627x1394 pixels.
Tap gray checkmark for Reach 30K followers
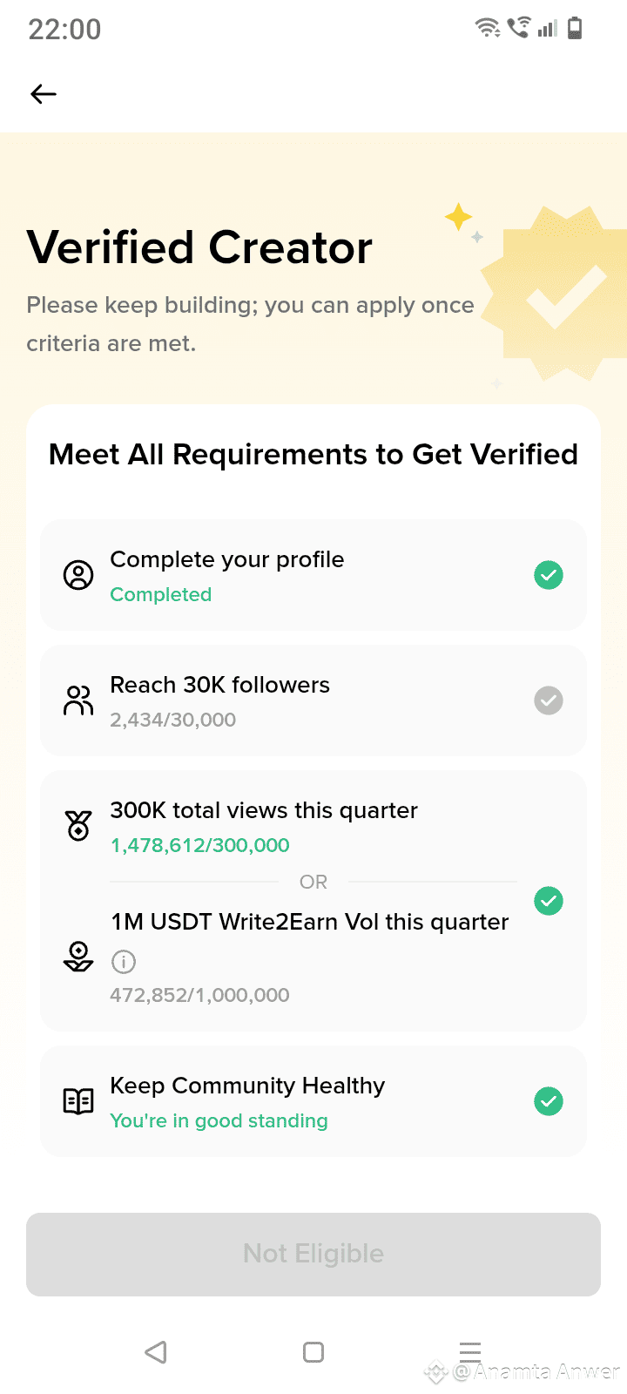[x=549, y=700]
